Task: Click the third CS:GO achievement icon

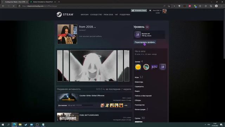Action: pos(112,105)
